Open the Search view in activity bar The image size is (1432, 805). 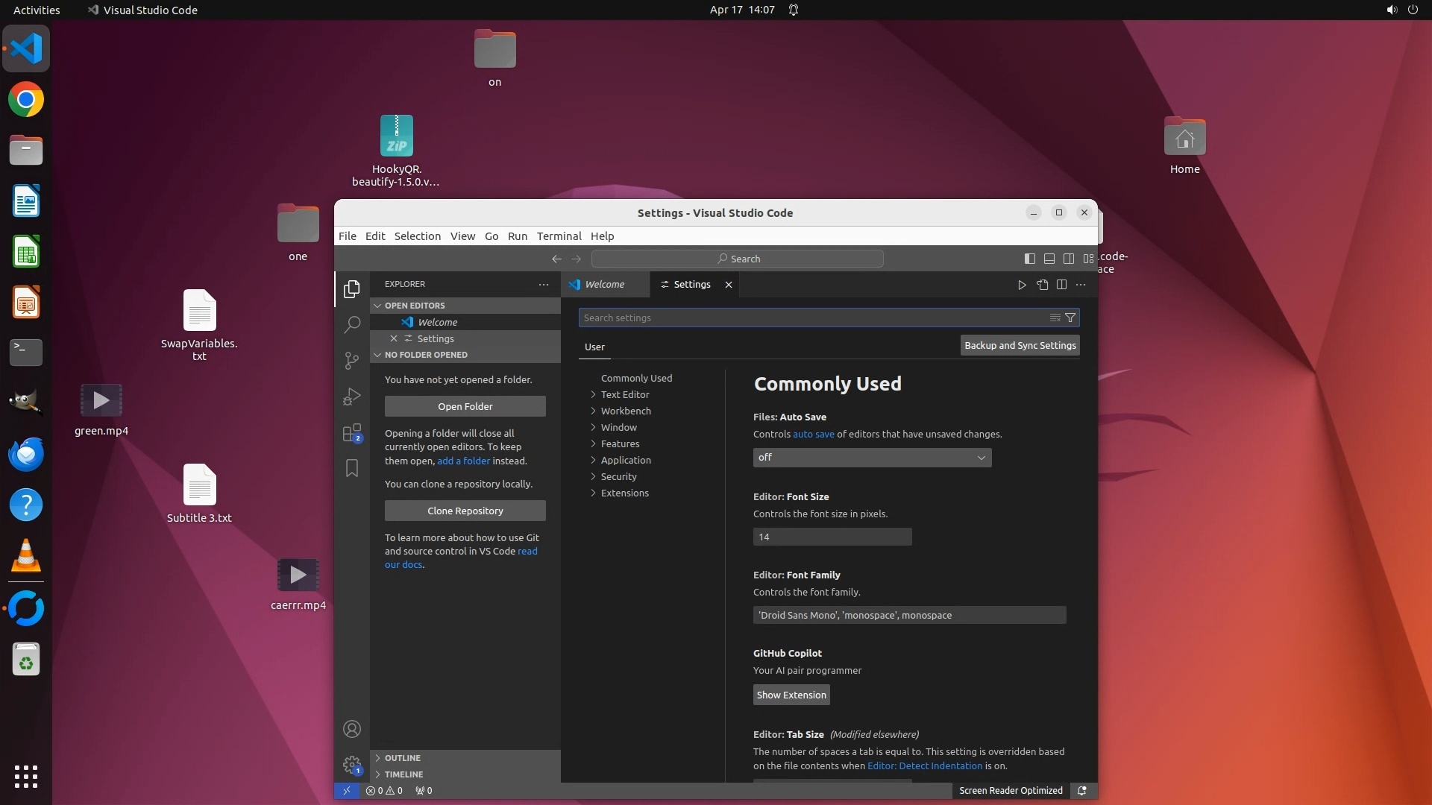(x=352, y=324)
